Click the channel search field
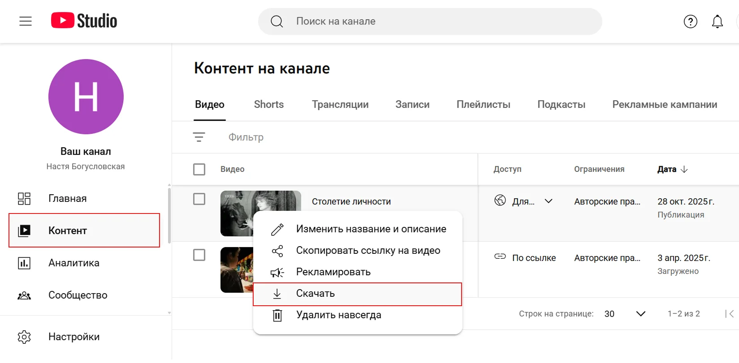Image resolution: width=739 pixels, height=363 pixels. click(x=429, y=21)
